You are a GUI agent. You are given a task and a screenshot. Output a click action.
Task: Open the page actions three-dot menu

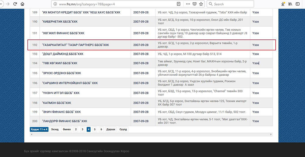(187, 4)
